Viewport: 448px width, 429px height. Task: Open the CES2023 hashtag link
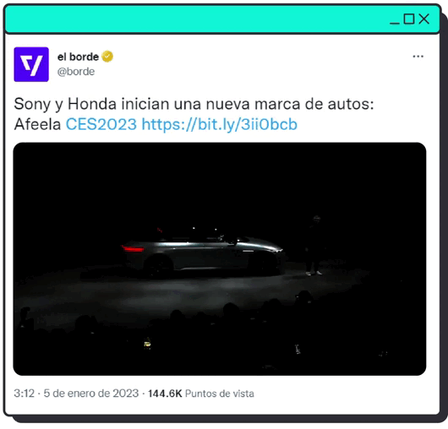point(101,124)
